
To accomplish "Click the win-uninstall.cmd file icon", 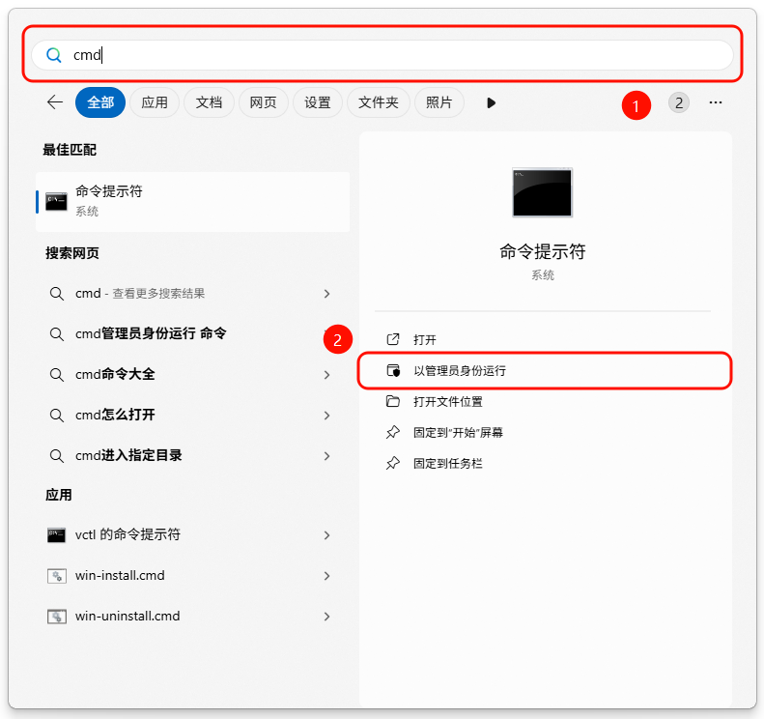I will 57,617.
